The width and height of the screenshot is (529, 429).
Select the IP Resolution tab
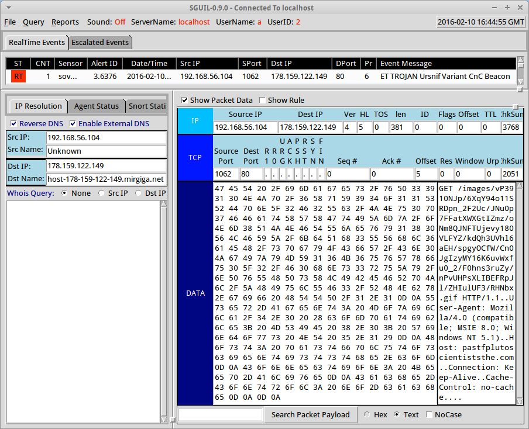[x=38, y=106]
